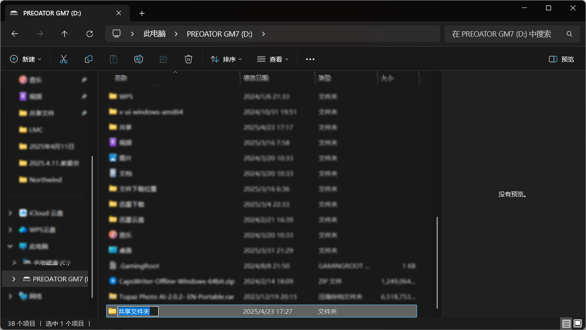
Task: Open the three-dot more options menu
Action: [310, 59]
